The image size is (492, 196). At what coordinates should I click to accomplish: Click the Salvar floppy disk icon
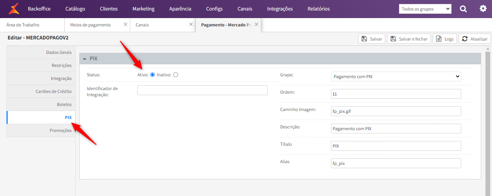coord(364,39)
